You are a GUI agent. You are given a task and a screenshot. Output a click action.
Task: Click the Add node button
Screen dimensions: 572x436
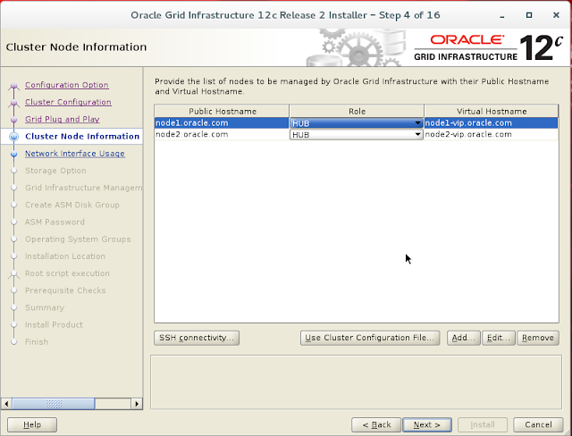tap(463, 338)
